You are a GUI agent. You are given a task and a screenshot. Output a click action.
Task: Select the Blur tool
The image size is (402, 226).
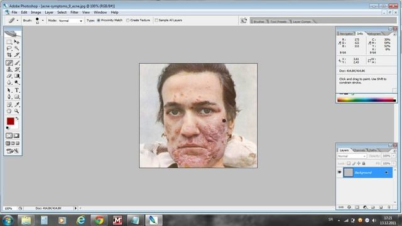(9, 82)
